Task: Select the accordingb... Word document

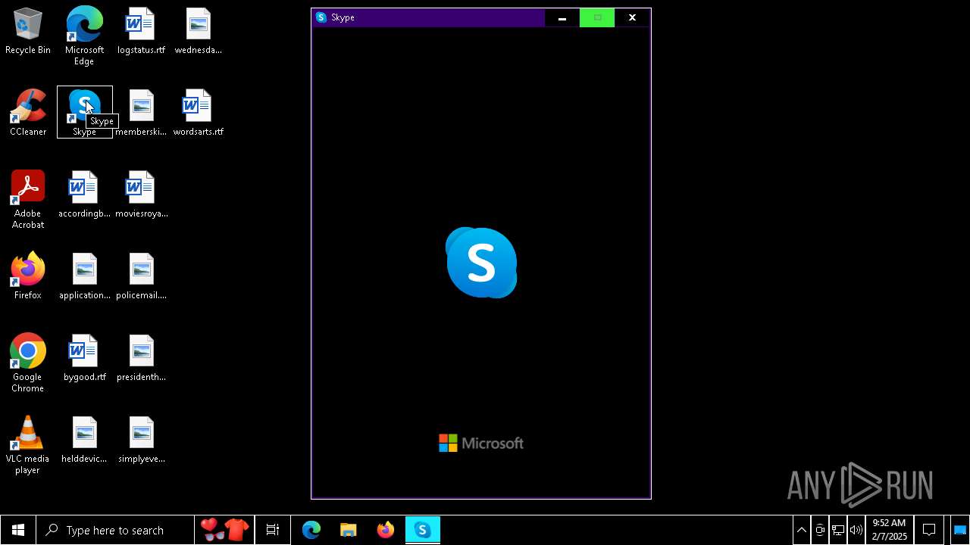Action: click(x=84, y=195)
